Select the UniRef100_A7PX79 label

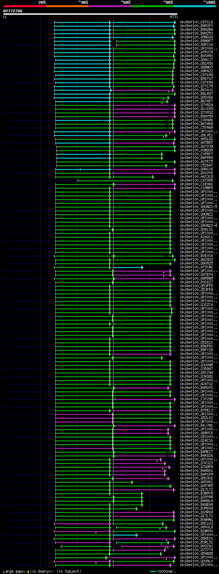[196, 52]
